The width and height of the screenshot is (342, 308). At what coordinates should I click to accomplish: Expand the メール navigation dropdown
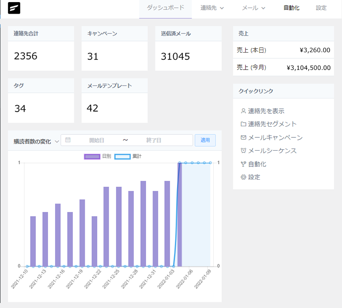coord(254,8)
